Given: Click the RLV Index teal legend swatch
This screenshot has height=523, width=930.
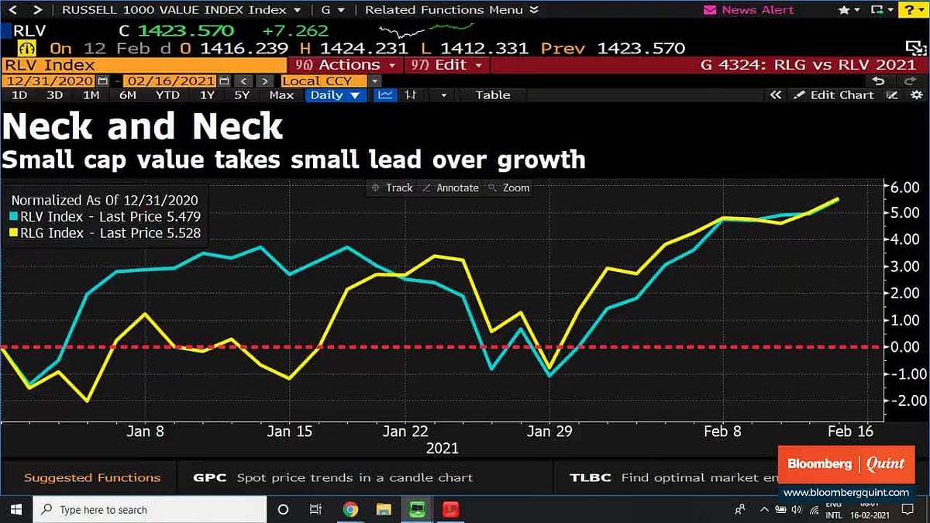Looking at the screenshot, I should coord(15,217).
